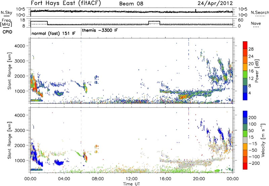The width and height of the screenshot is (269, 186).
Task: Click the "18" frequency axis tick label
Action: click(23, 20)
